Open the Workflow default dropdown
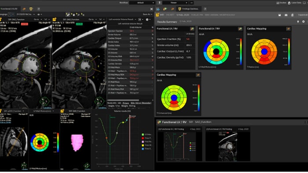This screenshot has width=308, height=173. point(142,3)
